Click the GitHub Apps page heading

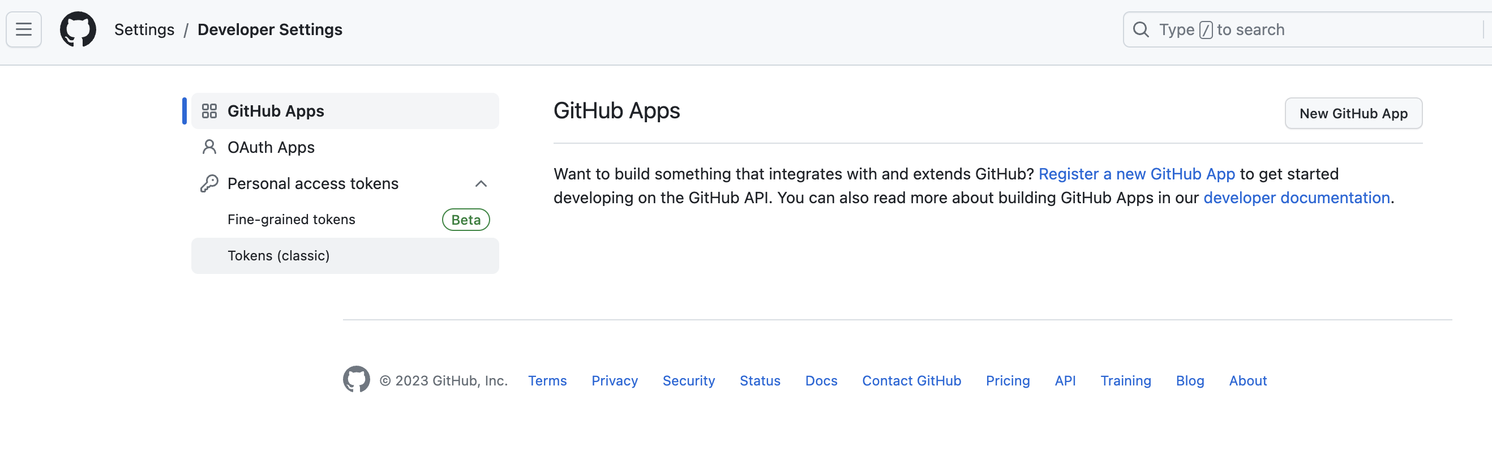pyautogui.click(x=616, y=111)
